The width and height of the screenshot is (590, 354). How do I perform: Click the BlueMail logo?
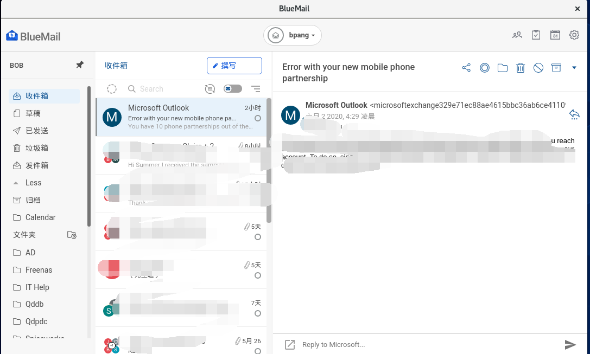click(33, 36)
